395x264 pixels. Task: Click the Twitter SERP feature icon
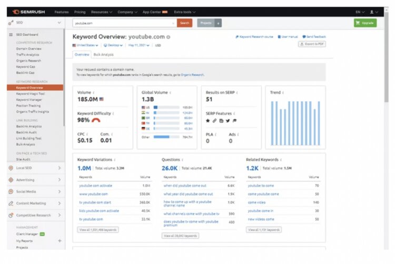pyautogui.click(x=228, y=121)
